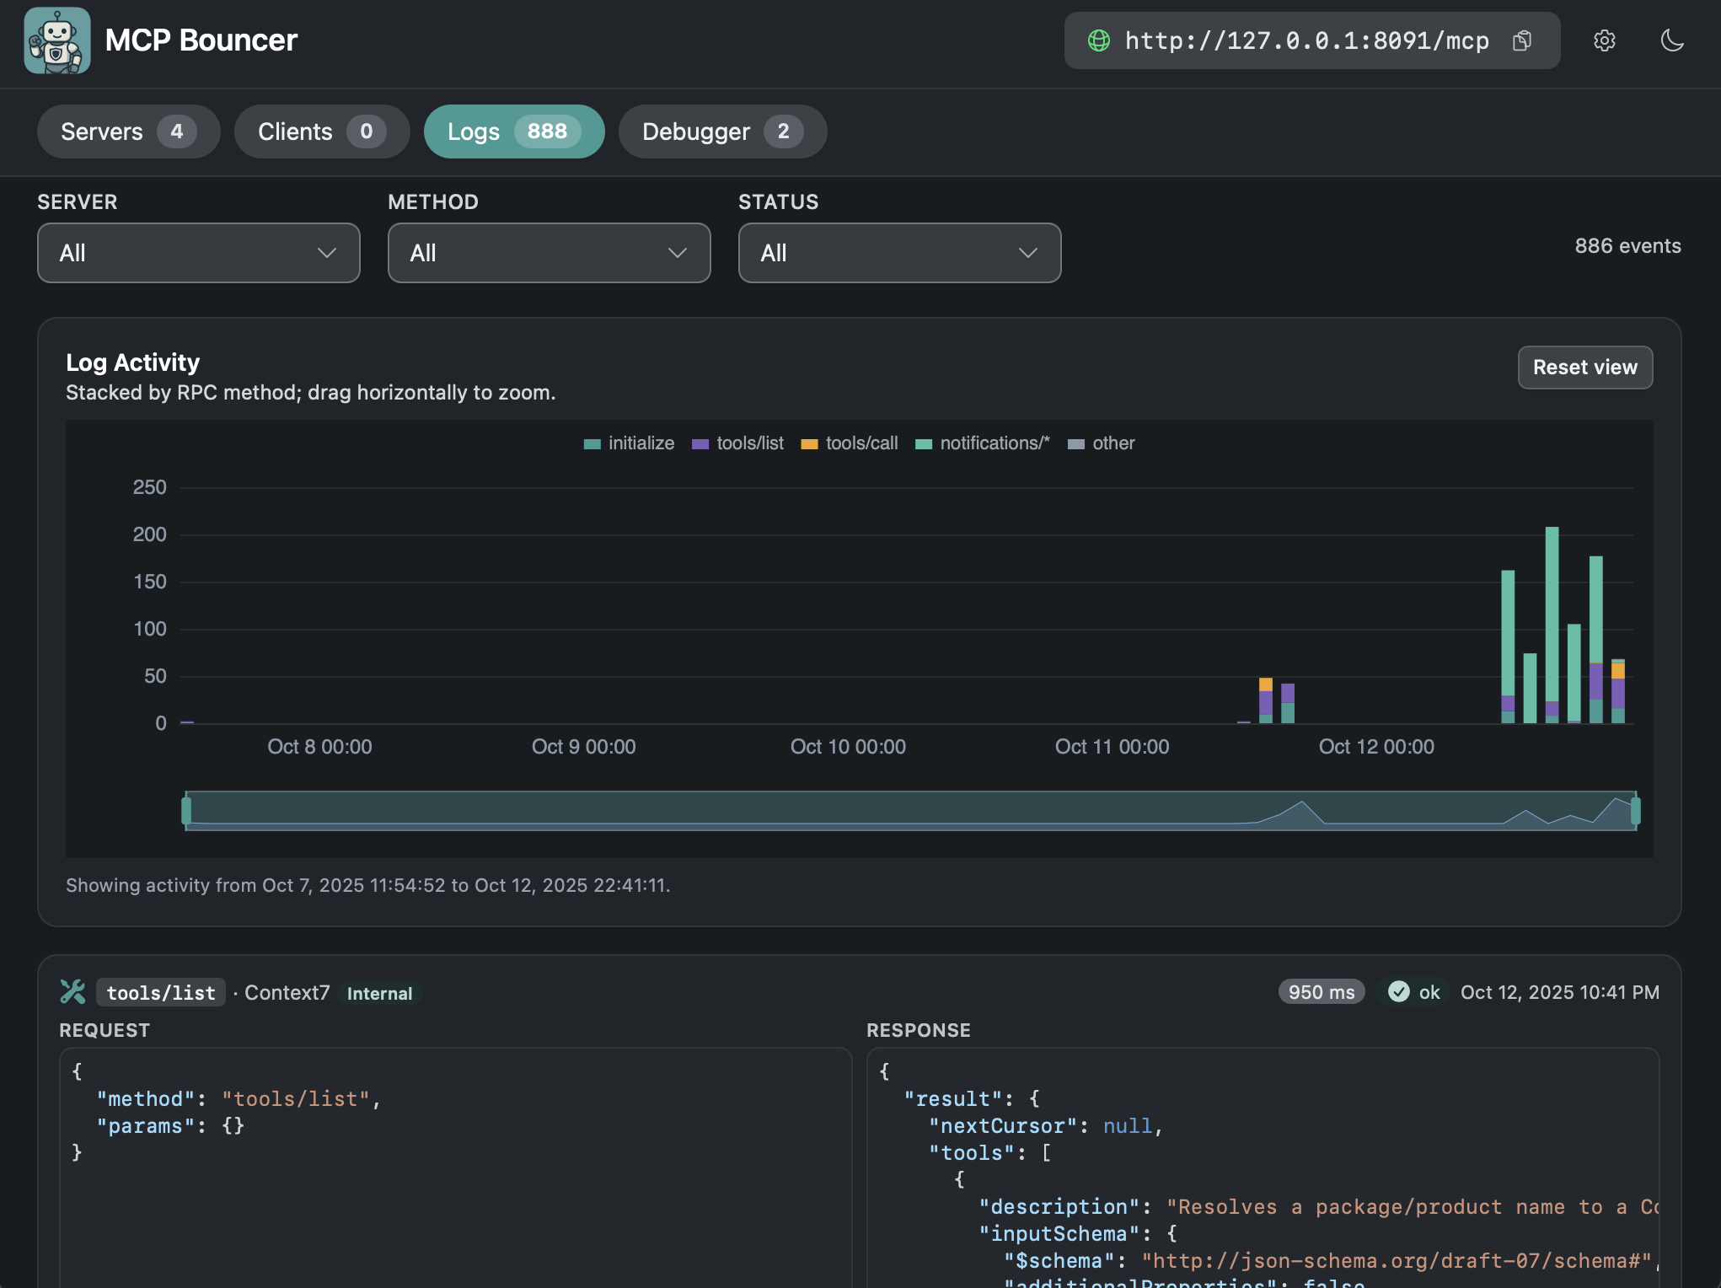
Task: Switch to the Servers tab
Action: point(128,131)
